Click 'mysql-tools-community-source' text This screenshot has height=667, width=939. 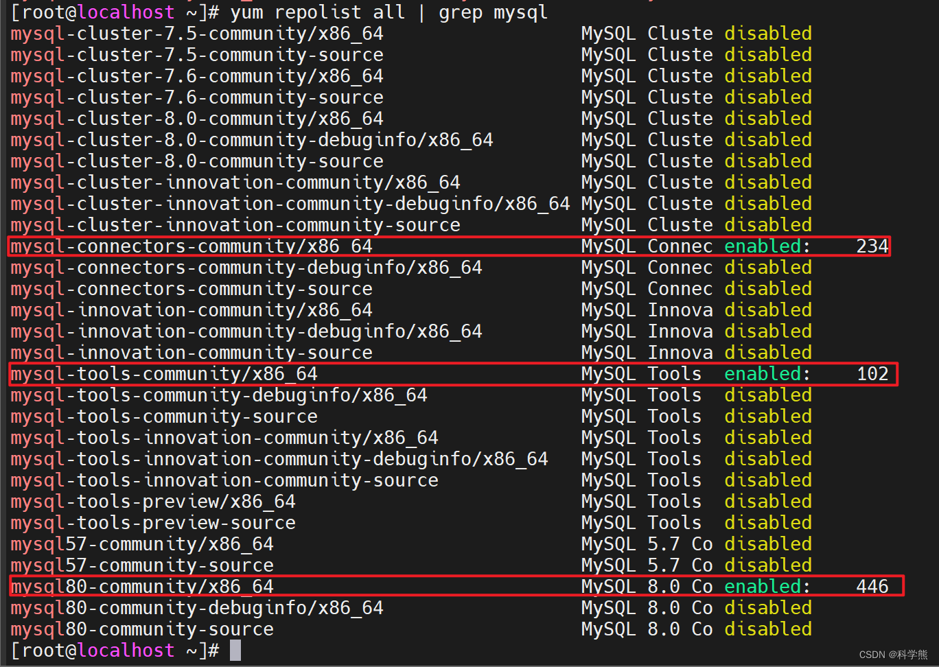tap(164, 417)
